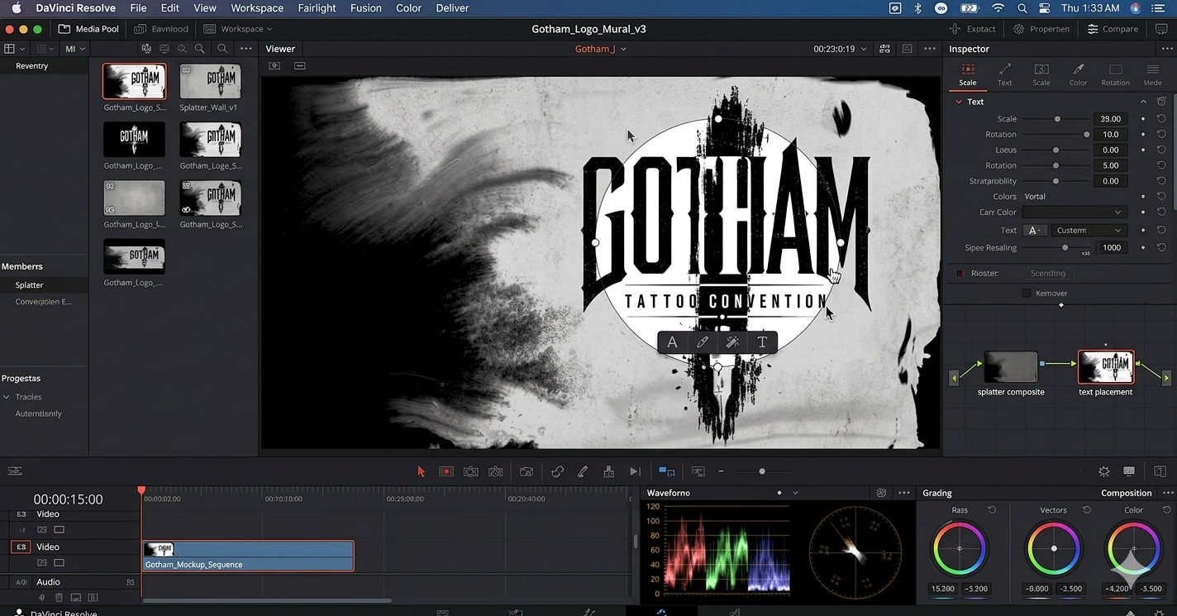Toggle keyframe dot for Carr Color parameter
The height and width of the screenshot is (616, 1177).
1143,212
